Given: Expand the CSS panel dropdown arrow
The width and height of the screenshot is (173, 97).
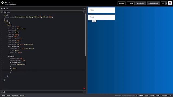Looking at the screenshot, I should coord(84,12).
